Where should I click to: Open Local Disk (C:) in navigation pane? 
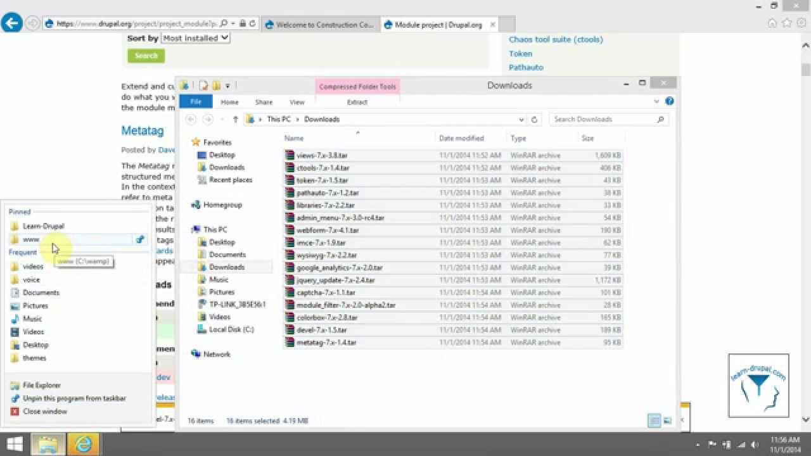tap(231, 329)
